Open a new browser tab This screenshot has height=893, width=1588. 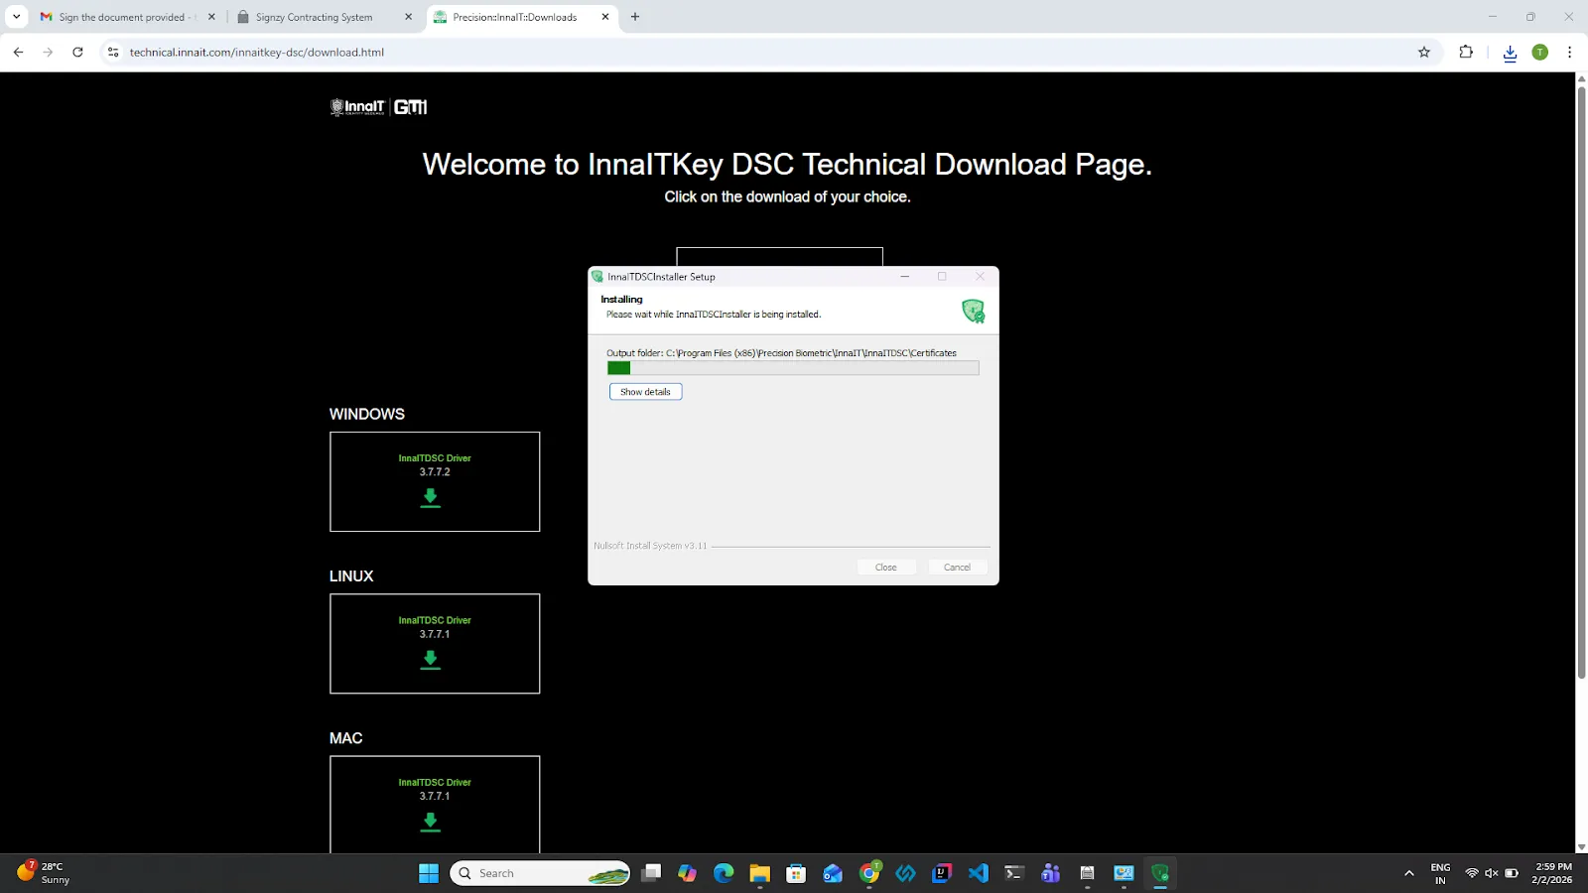[635, 17]
